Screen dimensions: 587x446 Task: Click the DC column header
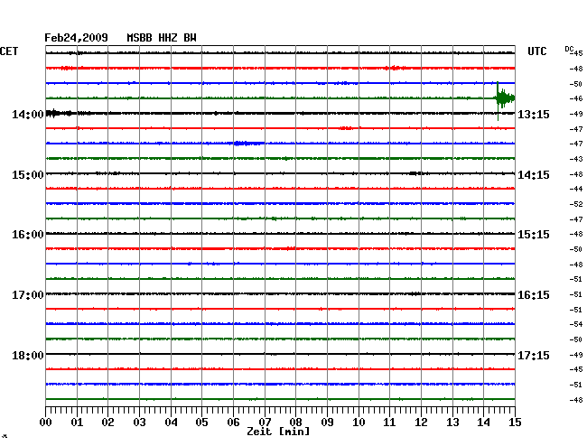pyautogui.click(x=570, y=48)
